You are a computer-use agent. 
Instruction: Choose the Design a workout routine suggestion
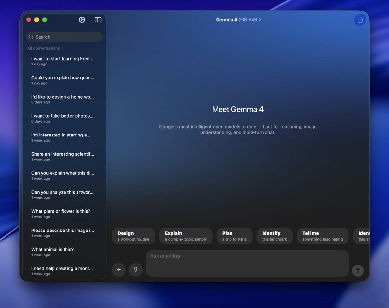click(134, 236)
